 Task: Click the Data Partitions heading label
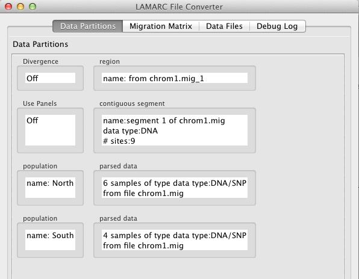coord(40,44)
